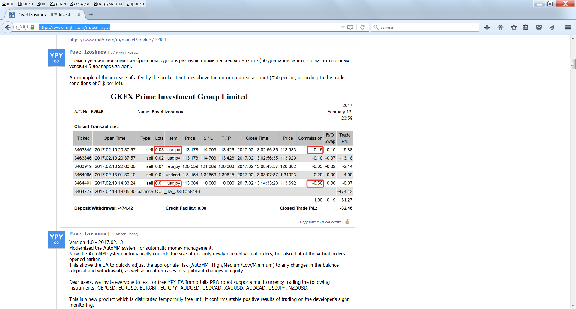The height and width of the screenshot is (309, 576).
Task: Open the Закладки menu
Action: click(80, 4)
